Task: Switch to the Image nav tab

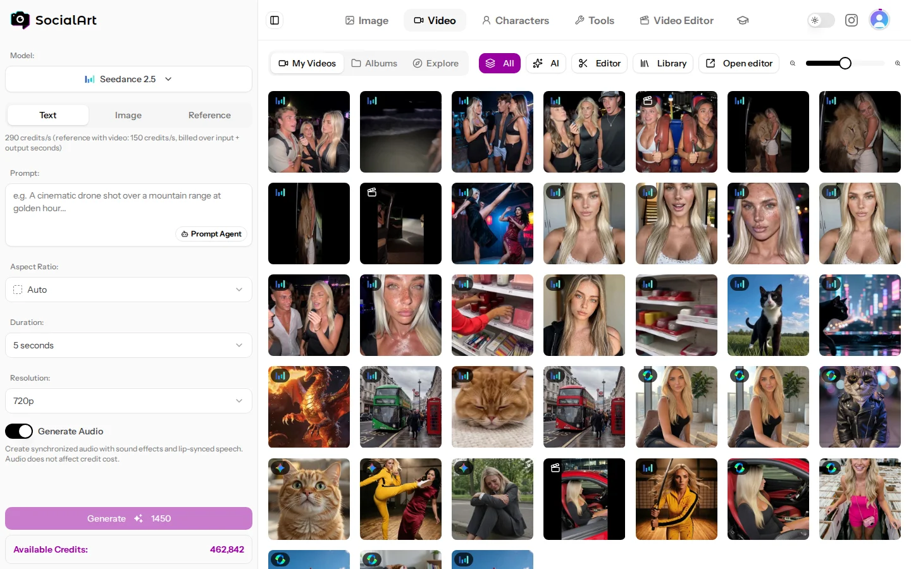Action: (x=367, y=20)
